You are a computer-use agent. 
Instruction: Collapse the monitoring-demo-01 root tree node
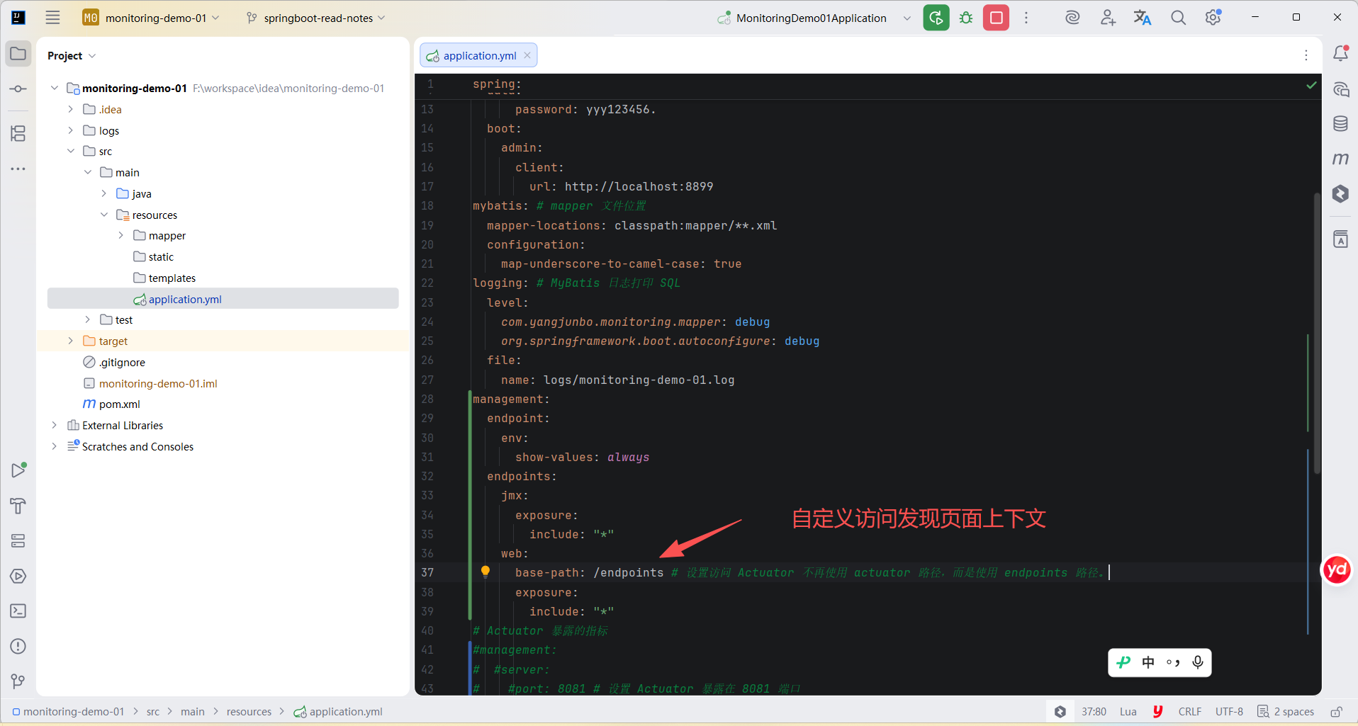55,88
